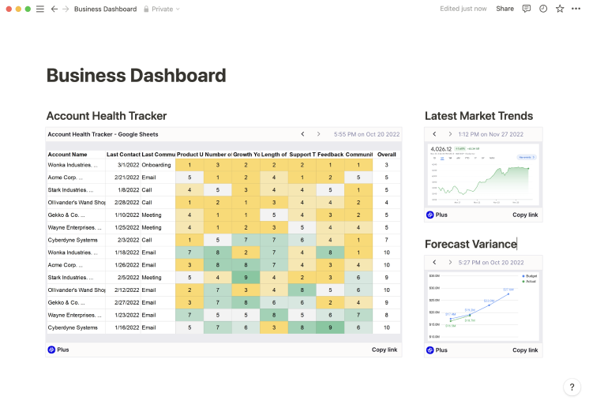Image resolution: width=589 pixels, height=404 pixels.
Task: Copy link for Account Health Tracker embed
Action: tap(385, 350)
